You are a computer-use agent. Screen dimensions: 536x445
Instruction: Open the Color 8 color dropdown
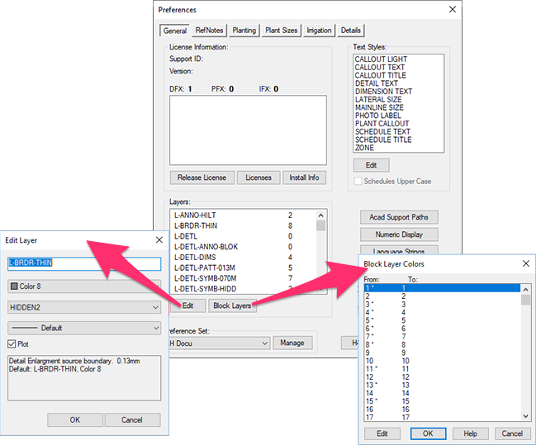(84, 286)
